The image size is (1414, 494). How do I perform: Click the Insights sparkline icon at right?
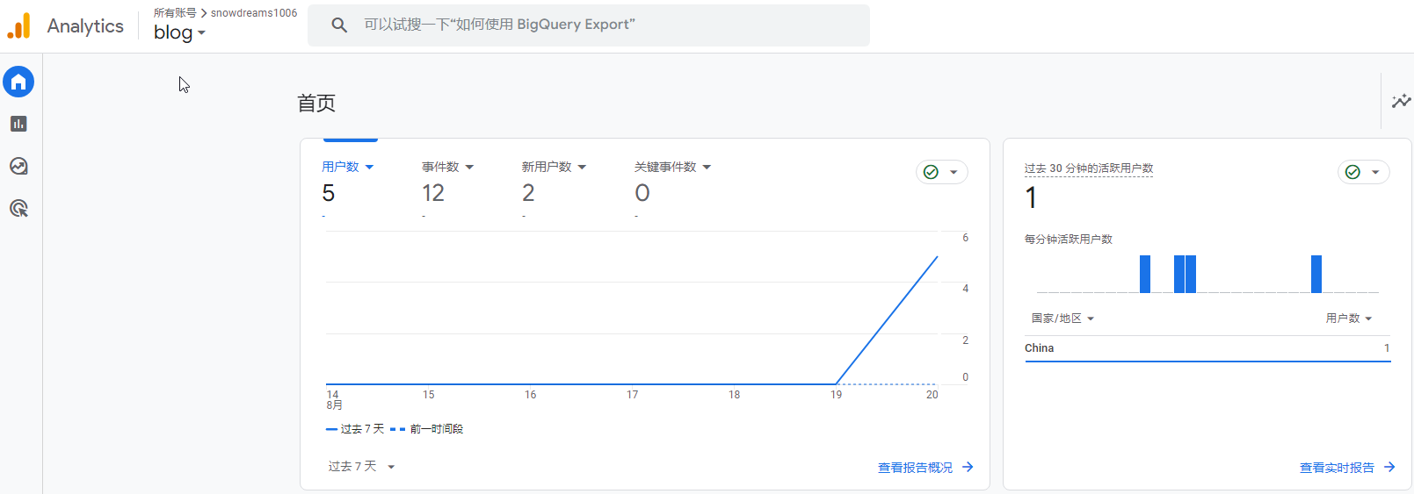coord(1401,102)
